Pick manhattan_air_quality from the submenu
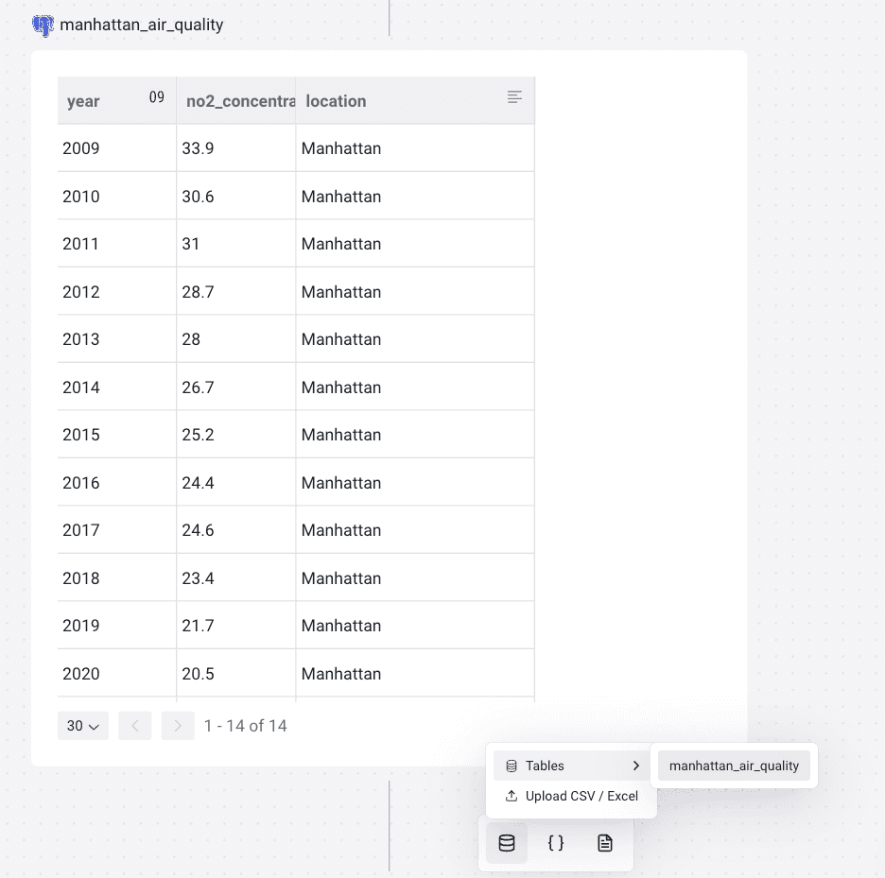The height and width of the screenshot is (878, 885). point(734,766)
